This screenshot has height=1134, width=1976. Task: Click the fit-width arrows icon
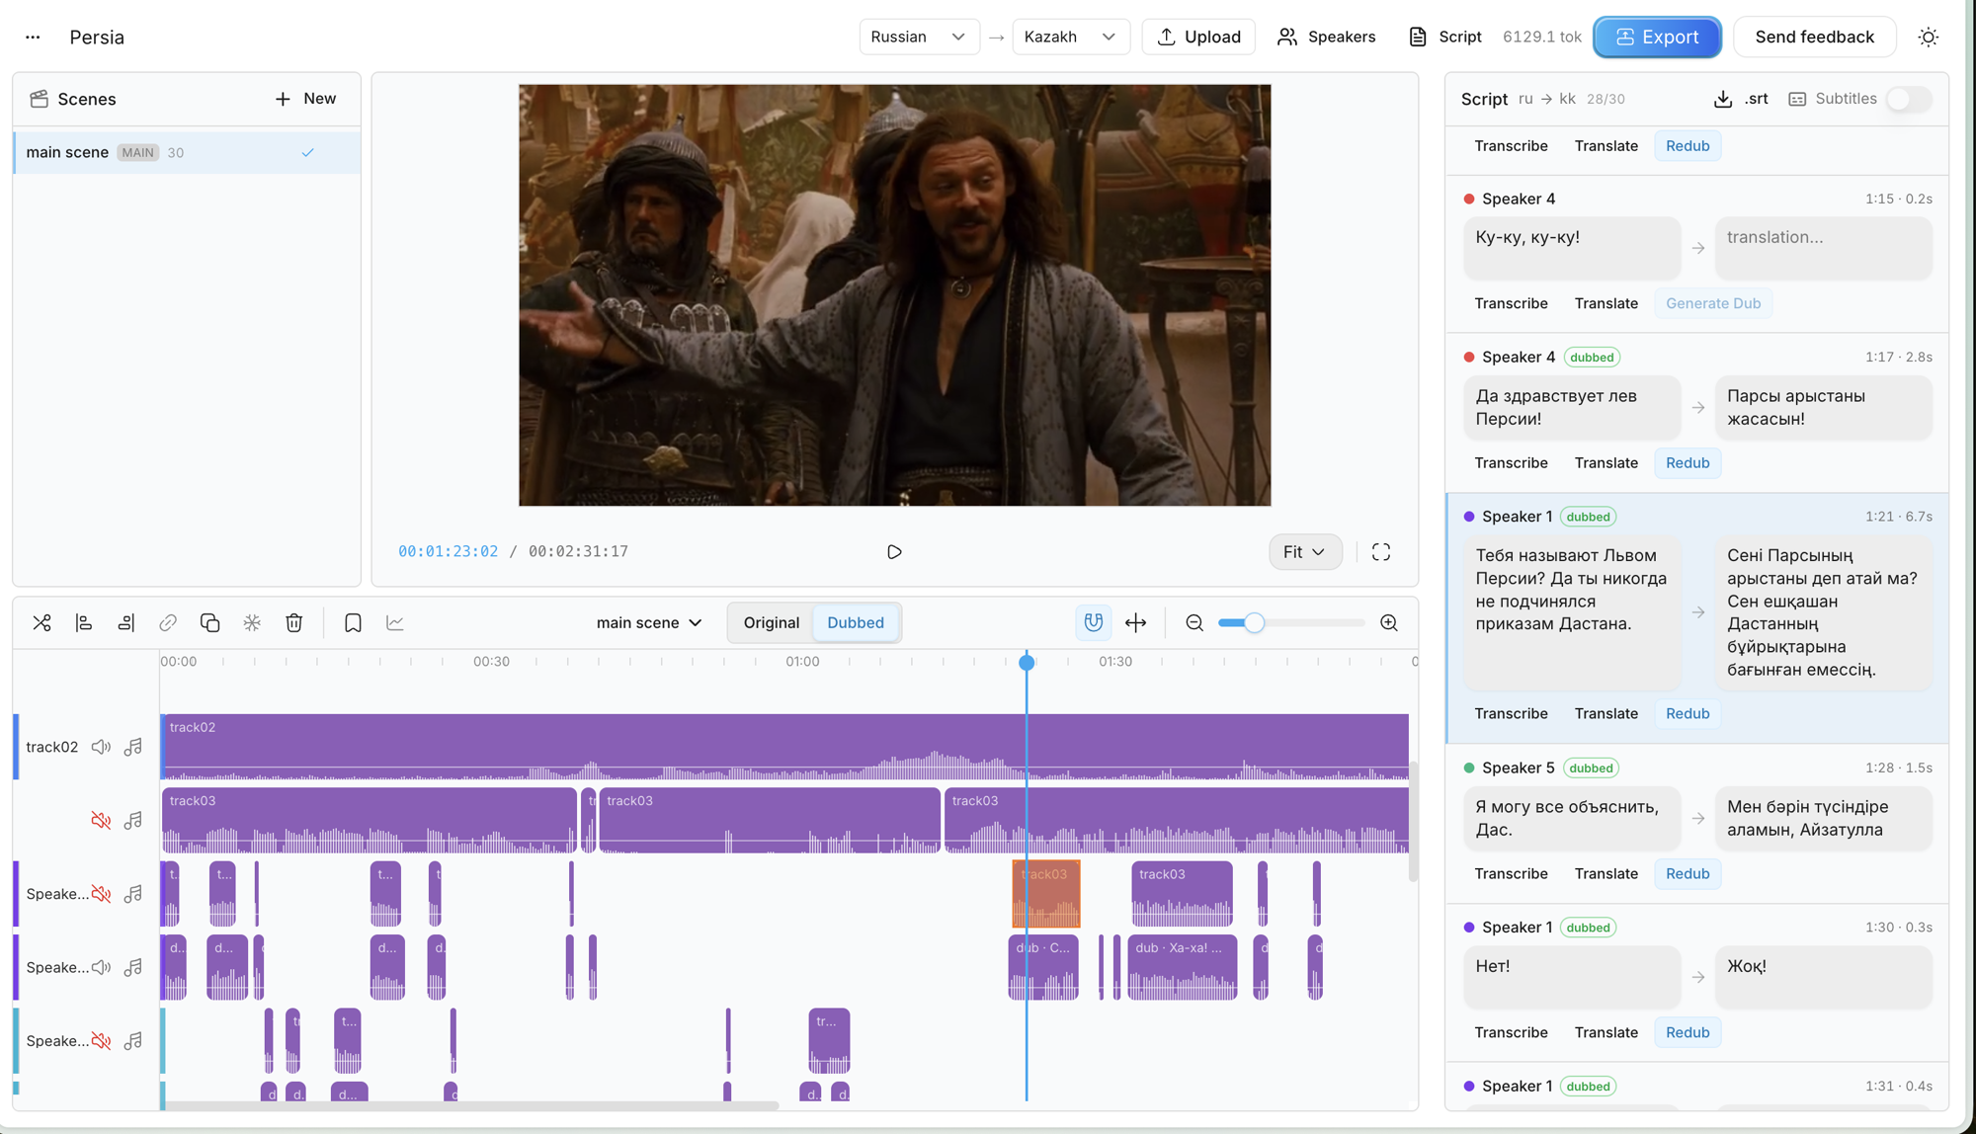(x=1136, y=622)
